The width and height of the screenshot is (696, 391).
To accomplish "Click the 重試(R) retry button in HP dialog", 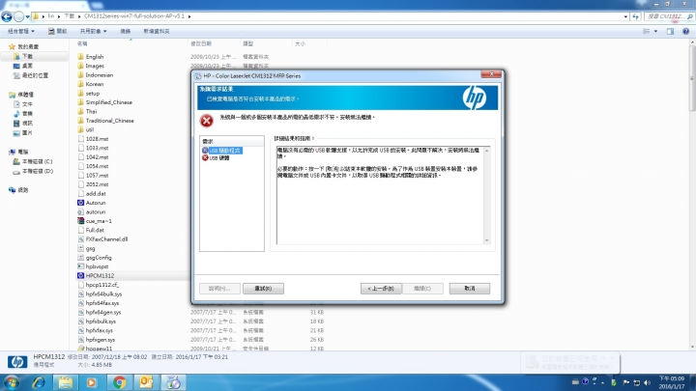I will pyautogui.click(x=263, y=289).
